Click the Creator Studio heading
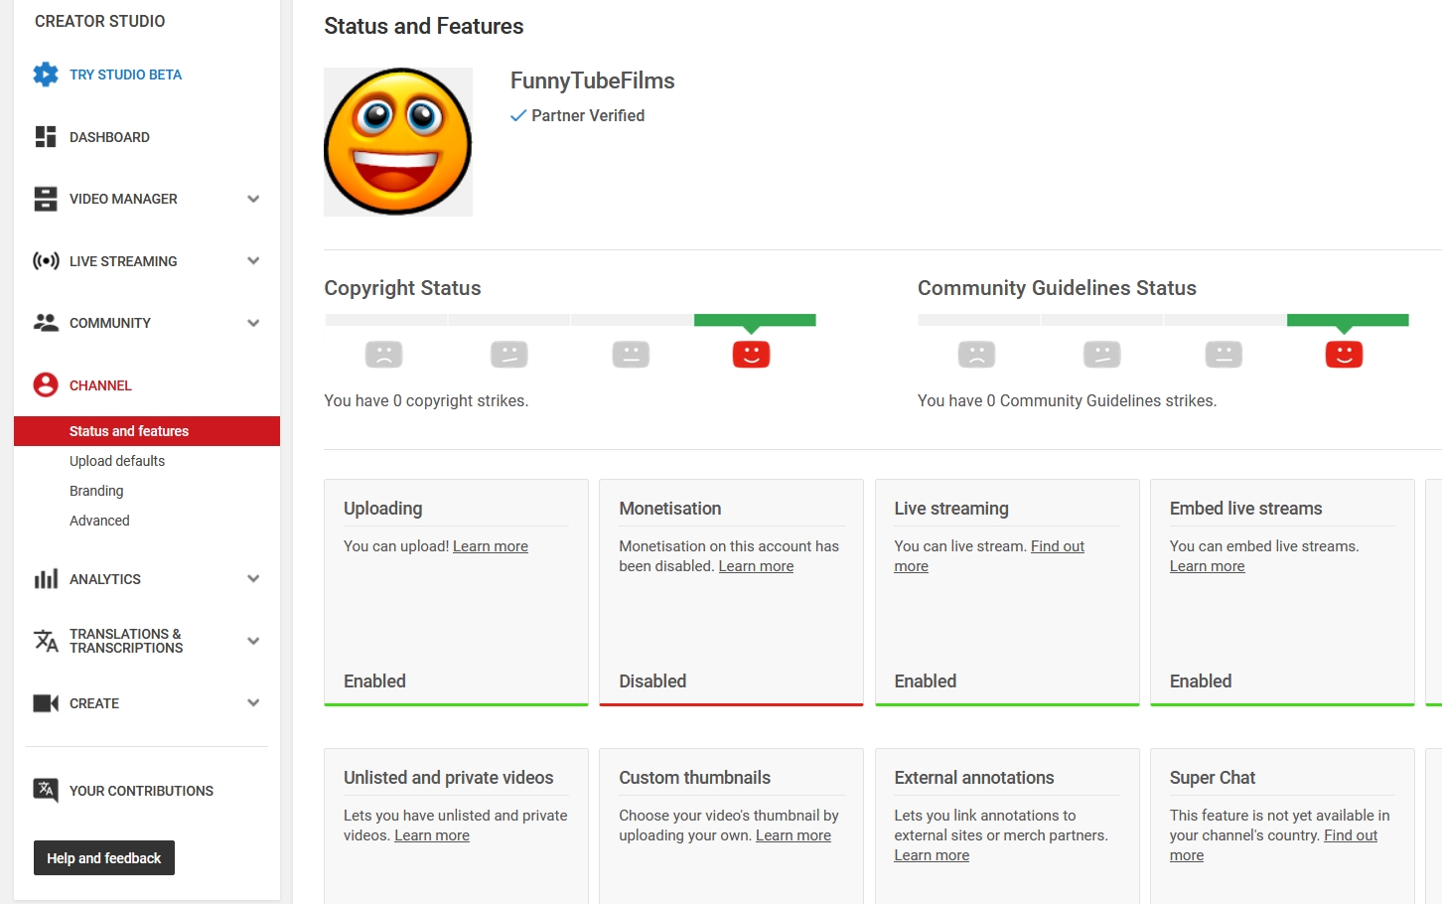The width and height of the screenshot is (1442, 904). 100,21
